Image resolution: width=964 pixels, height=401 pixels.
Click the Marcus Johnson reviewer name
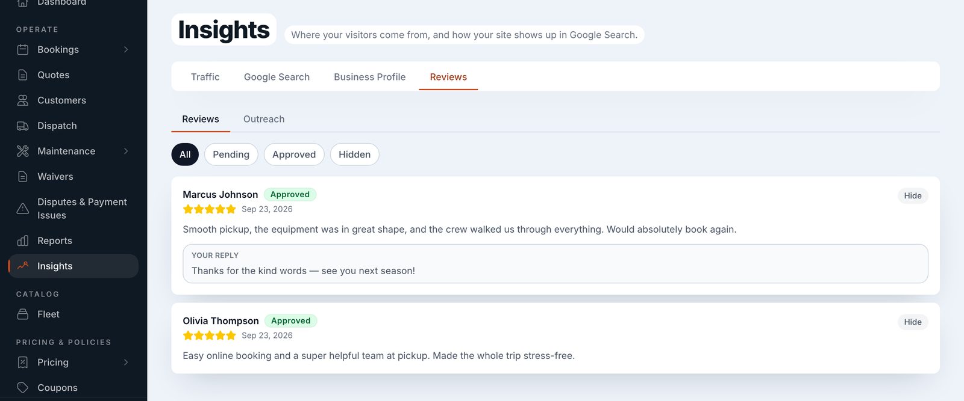click(x=220, y=194)
